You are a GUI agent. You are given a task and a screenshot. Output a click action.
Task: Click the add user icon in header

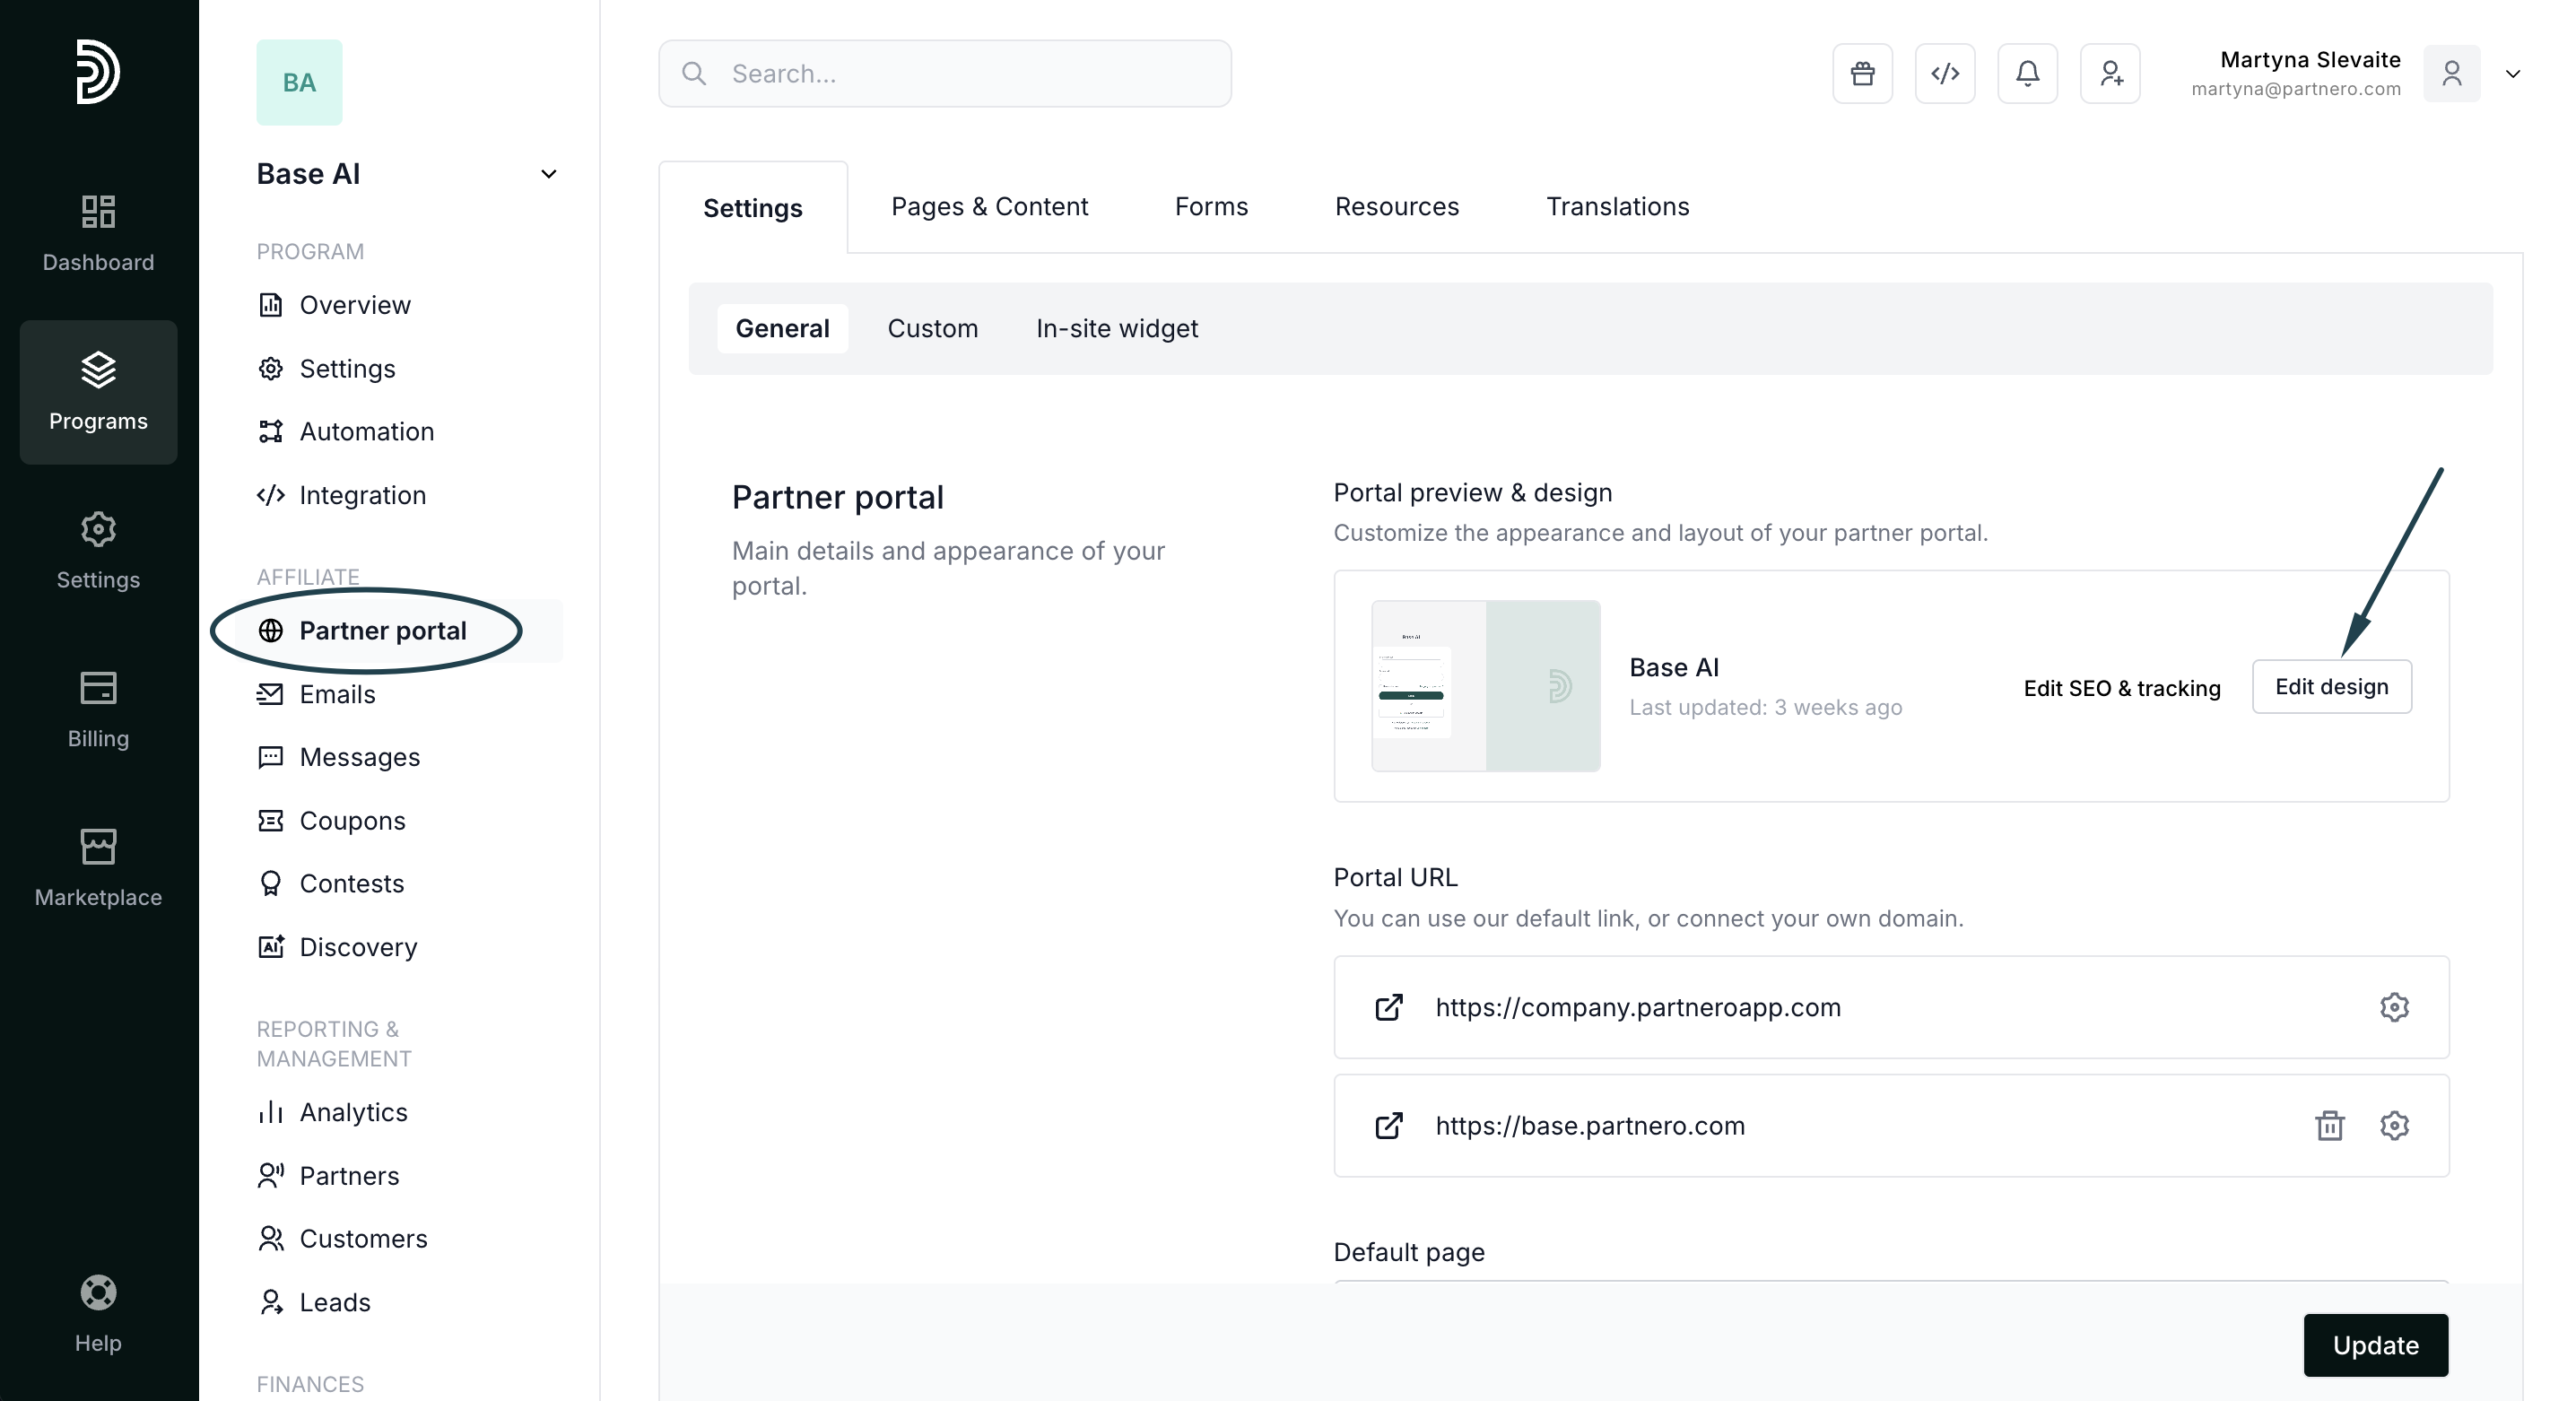(x=2110, y=73)
